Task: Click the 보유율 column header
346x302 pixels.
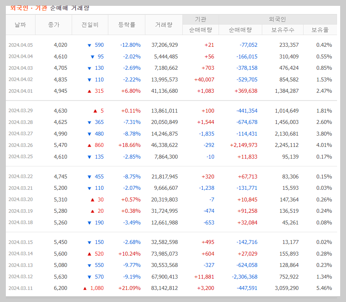Action: (x=320, y=30)
